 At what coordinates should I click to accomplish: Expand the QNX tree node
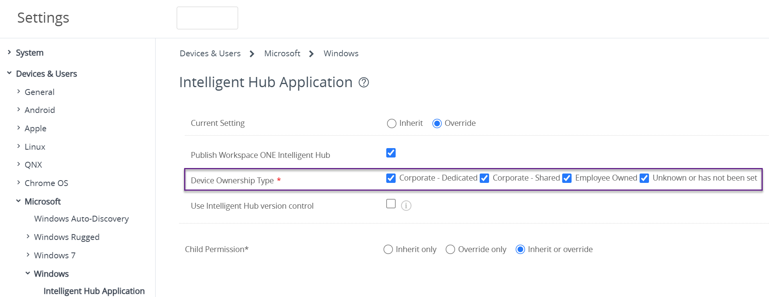point(18,164)
